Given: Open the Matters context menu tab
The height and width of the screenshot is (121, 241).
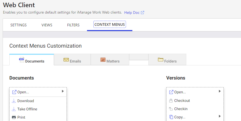Looking at the screenshot, I should 110,60.
